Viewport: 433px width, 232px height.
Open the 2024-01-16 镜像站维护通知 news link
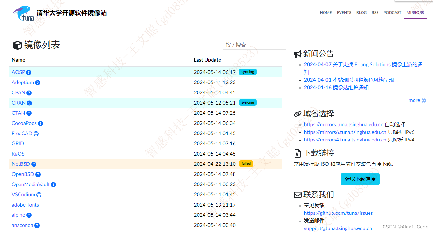(x=336, y=88)
